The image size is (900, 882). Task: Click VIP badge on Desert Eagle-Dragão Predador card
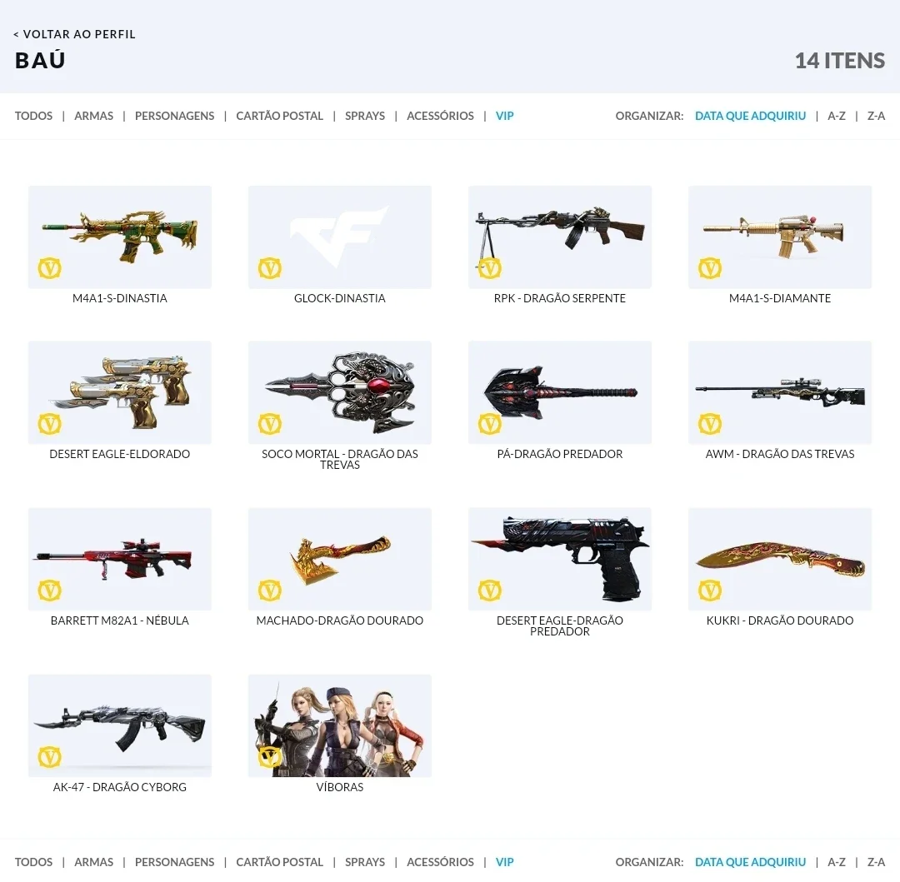click(490, 590)
